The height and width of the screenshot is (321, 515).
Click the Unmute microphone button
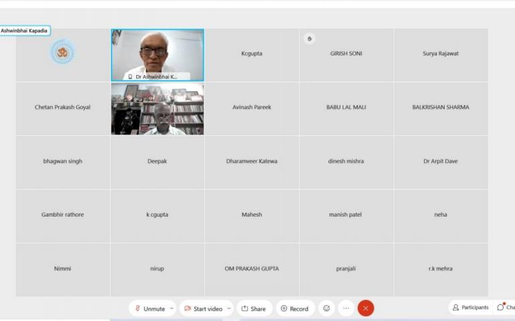click(x=150, y=308)
